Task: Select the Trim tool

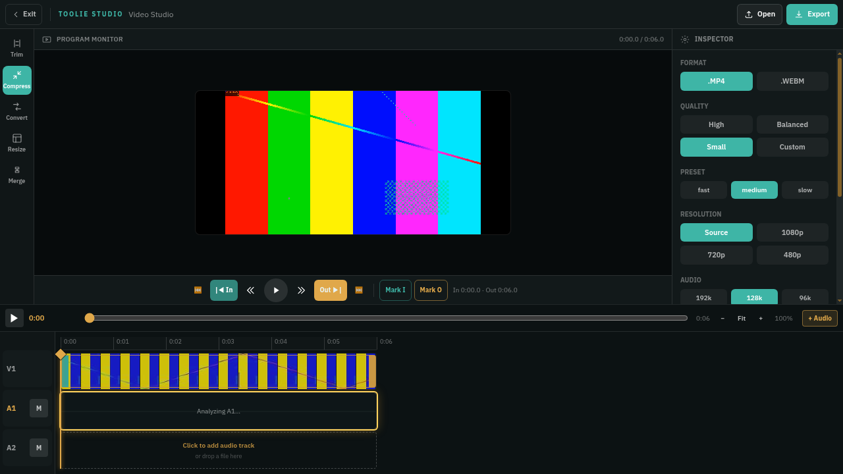Action: point(16,48)
